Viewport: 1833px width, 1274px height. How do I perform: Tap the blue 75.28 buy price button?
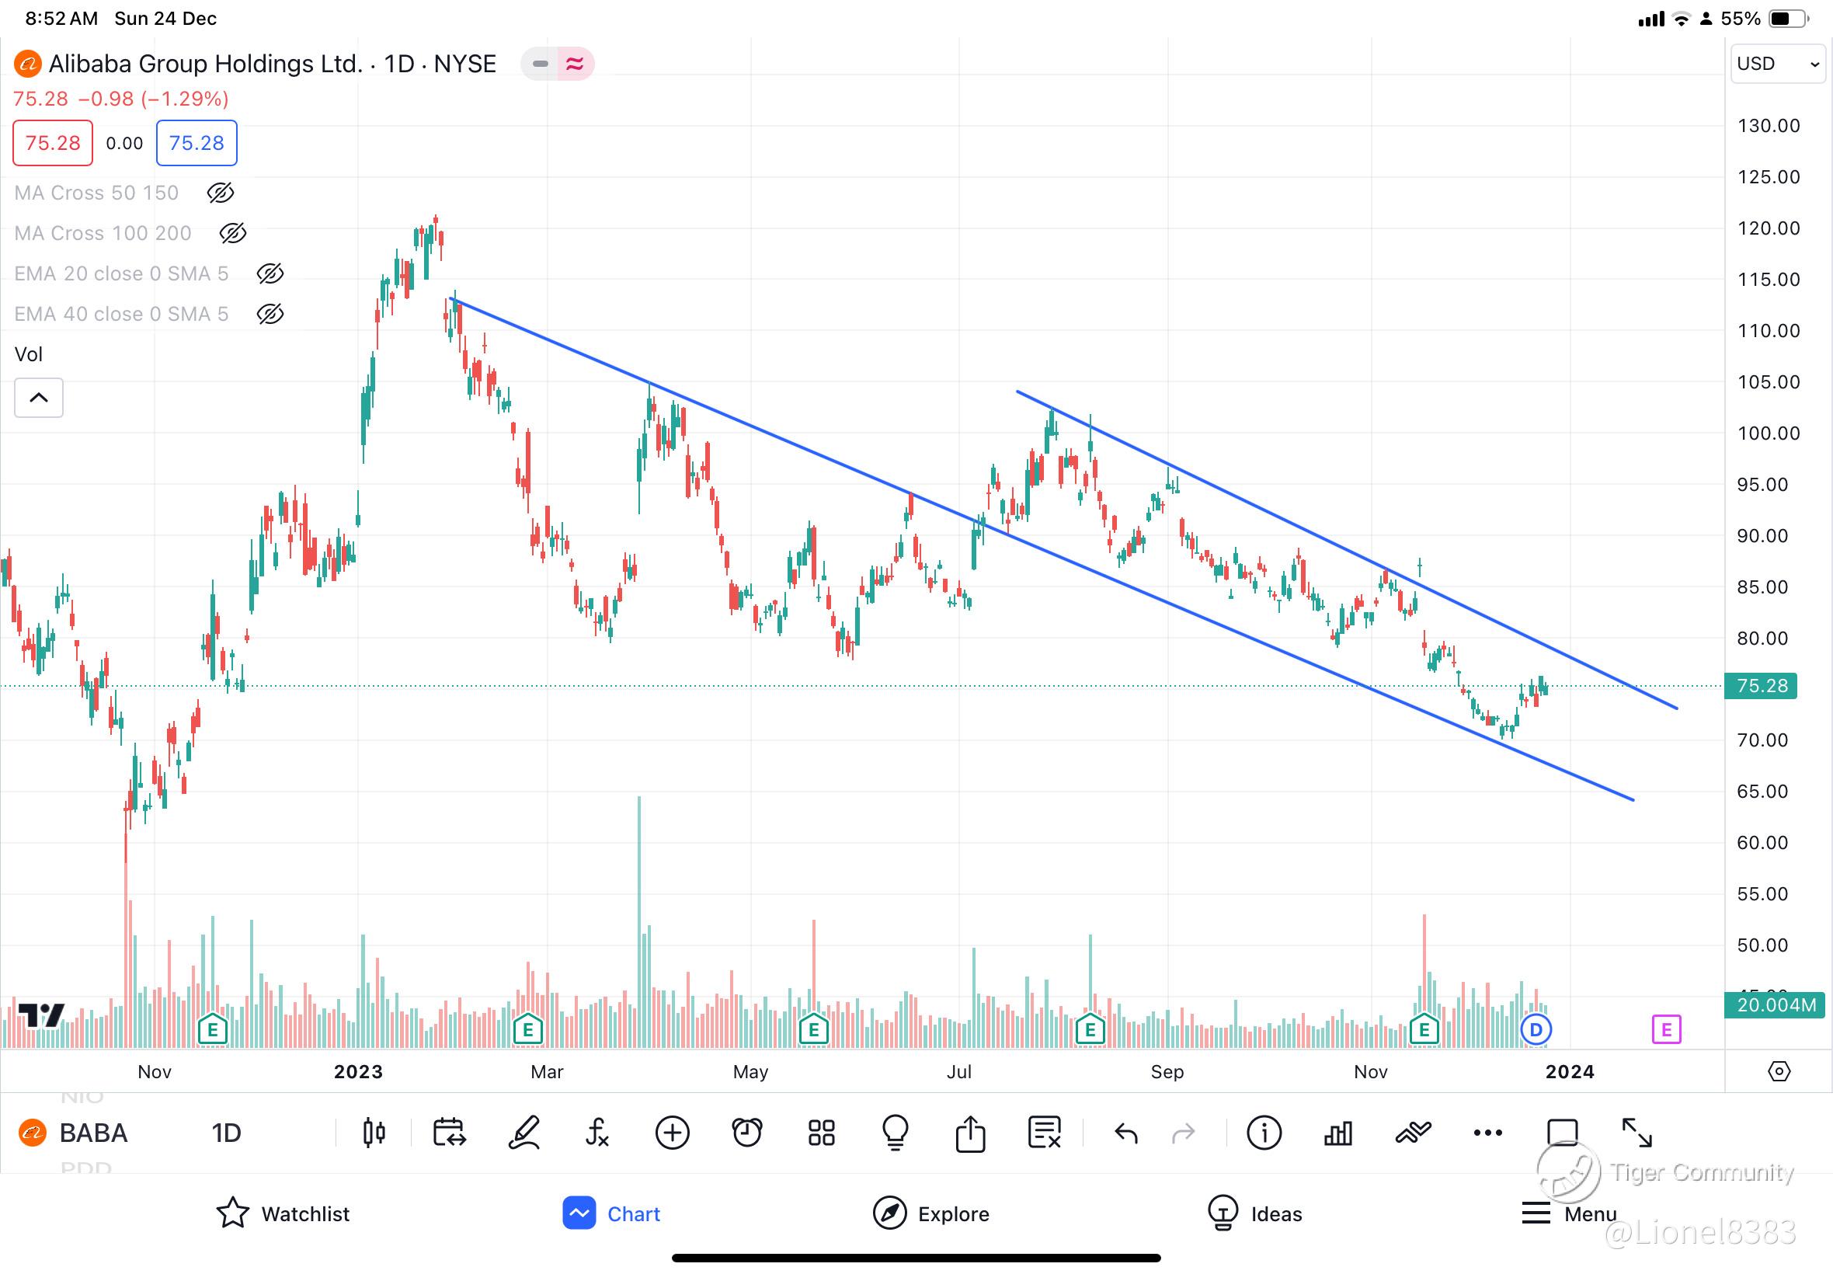point(197,143)
